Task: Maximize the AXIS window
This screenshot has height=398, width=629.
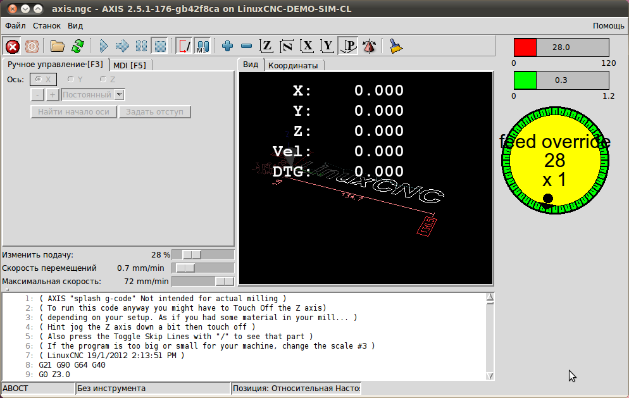Action: click(38, 8)
